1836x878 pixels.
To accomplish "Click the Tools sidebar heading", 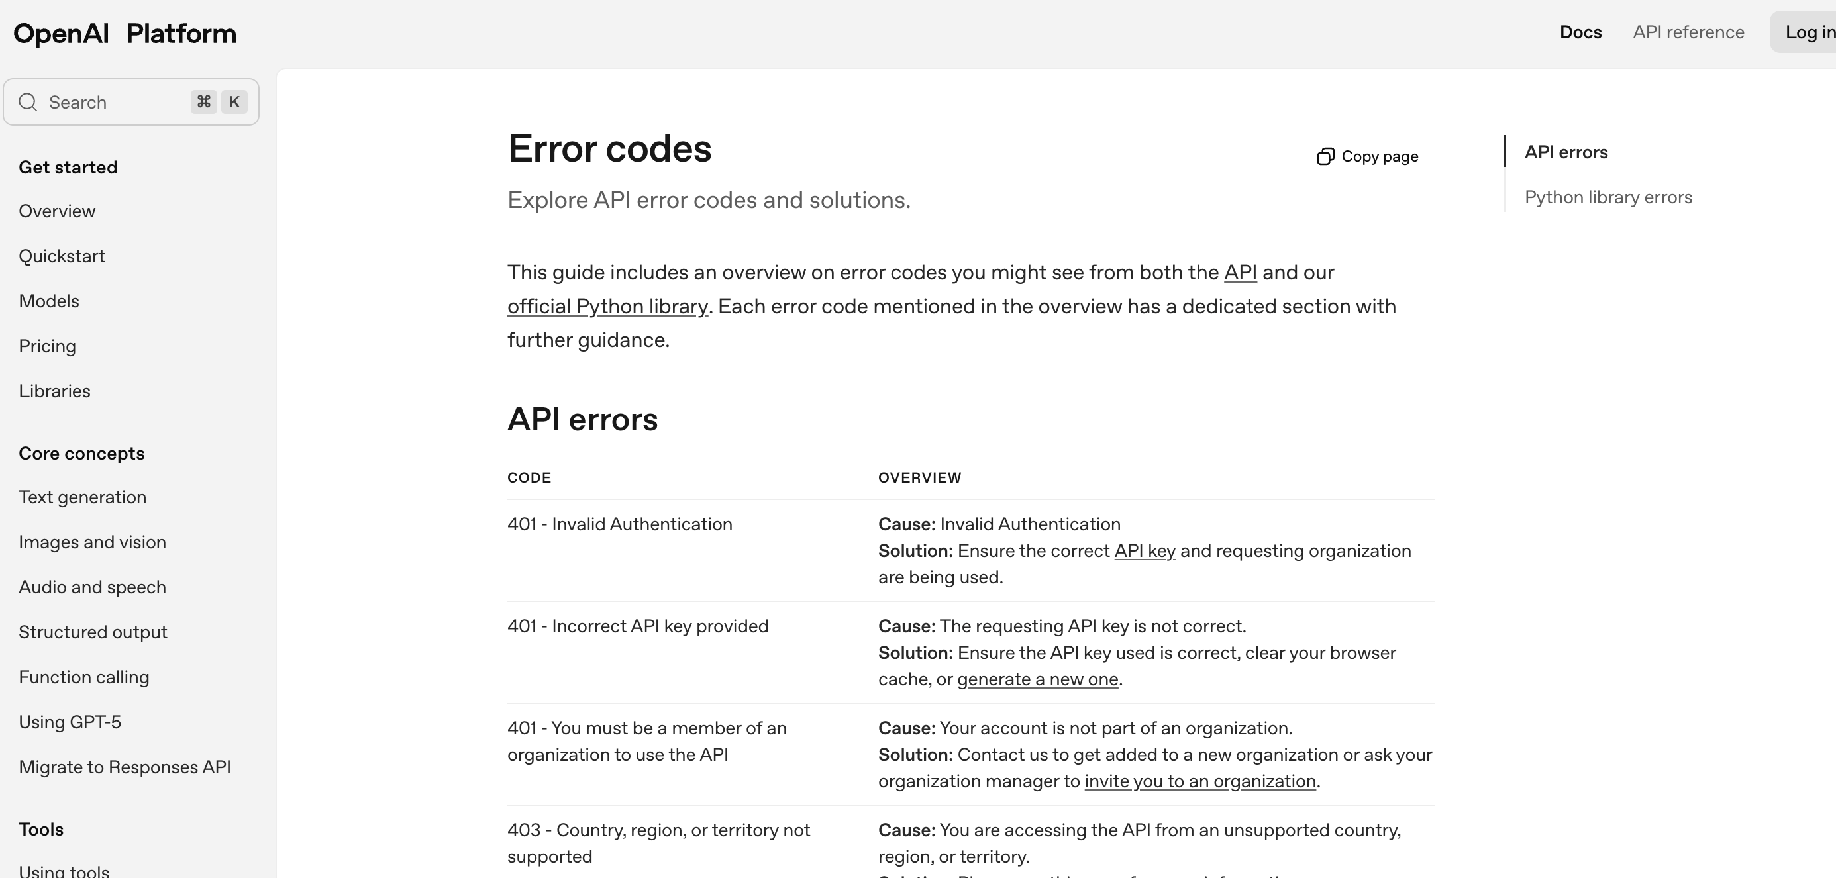I will 40,829.
